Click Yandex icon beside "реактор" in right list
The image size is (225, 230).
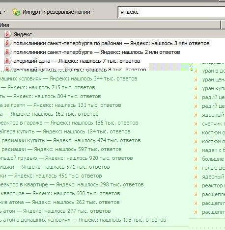(x=196, y=185)
